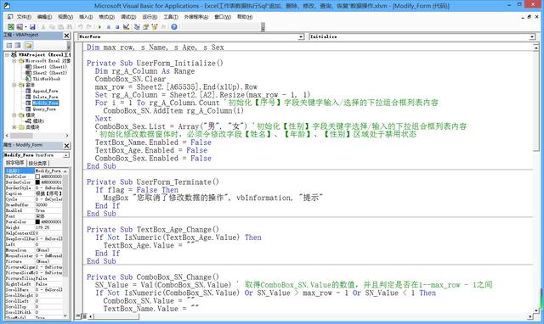The image size is (544, 324).
Task: Collapse the 模块 modules folder
Action: (14, 115)
